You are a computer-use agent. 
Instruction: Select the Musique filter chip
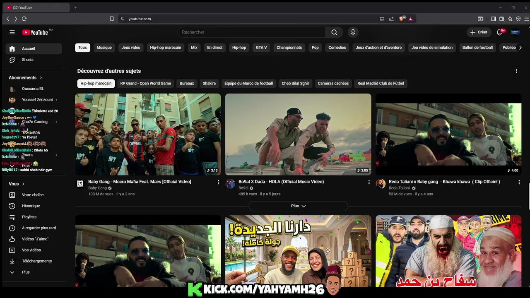pos(104,48)
